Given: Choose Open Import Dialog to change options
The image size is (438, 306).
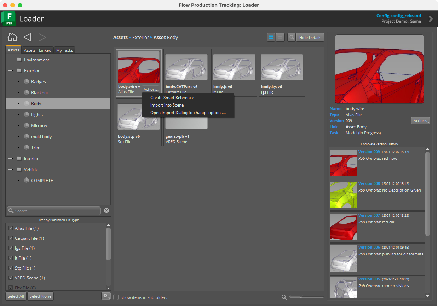Looking at the screenshot, I should [x=188, y=113].
